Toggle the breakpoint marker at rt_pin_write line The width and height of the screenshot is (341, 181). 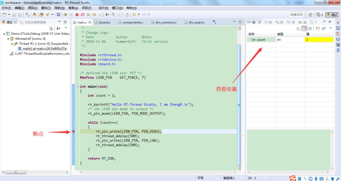click(73, 131)
